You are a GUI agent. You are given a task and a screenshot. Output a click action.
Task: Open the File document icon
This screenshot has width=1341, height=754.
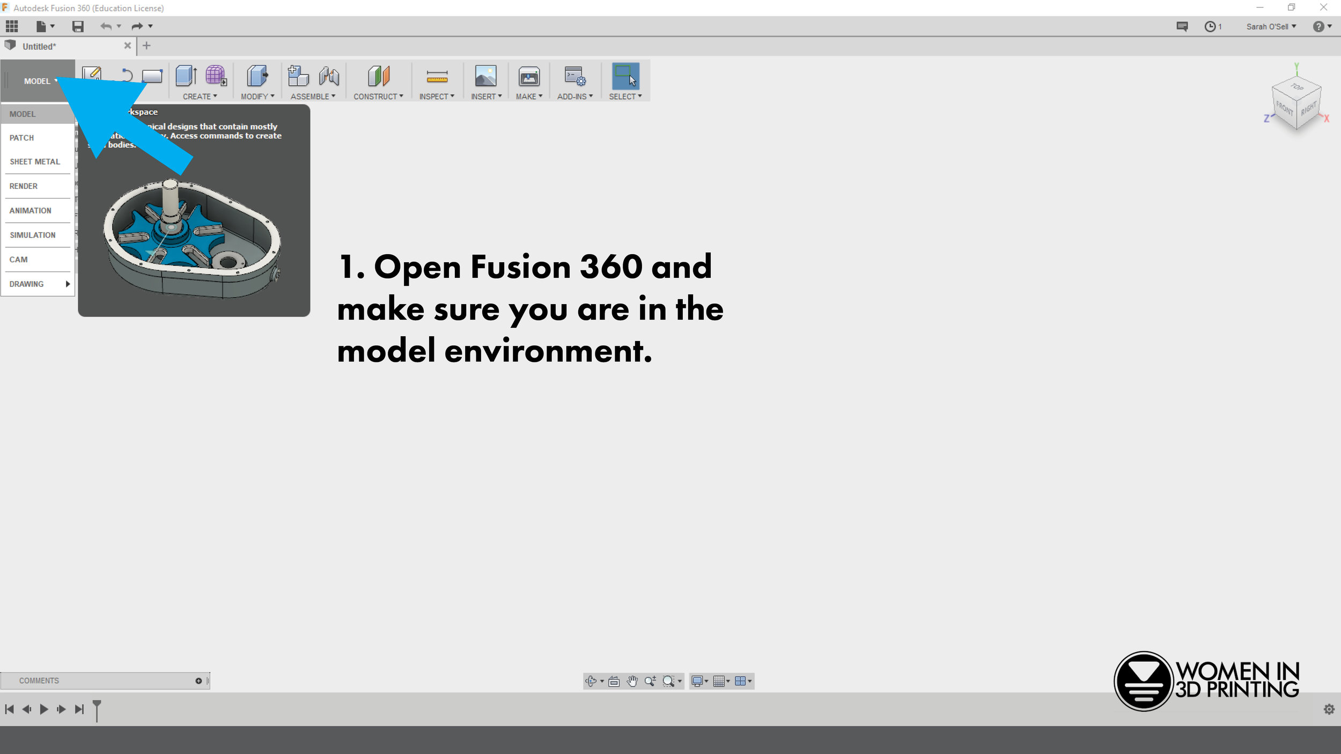coord(41,26)
